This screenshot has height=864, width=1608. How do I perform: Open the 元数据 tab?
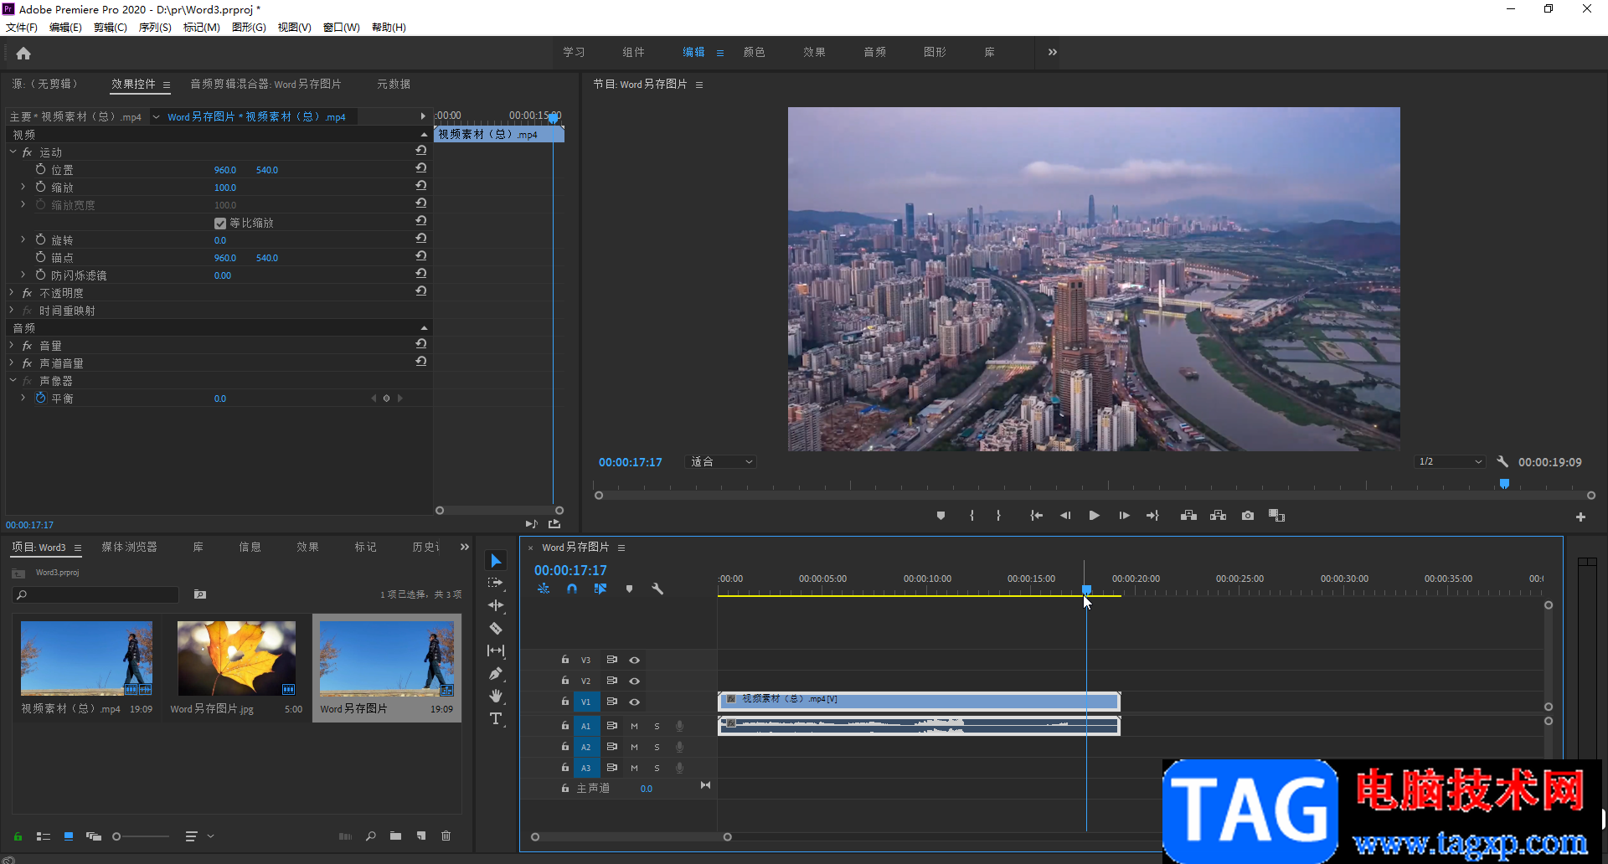click(x=393, y=84)
